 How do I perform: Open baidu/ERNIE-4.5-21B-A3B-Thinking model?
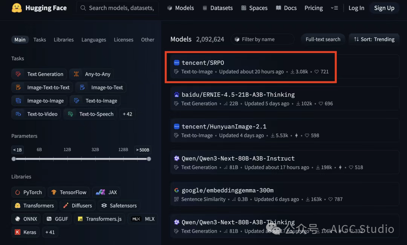(x=285, y=99)
